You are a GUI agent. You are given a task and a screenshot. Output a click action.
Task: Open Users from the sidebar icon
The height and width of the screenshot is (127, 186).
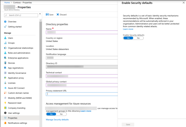pyautogui.click(x=5, y=38)
